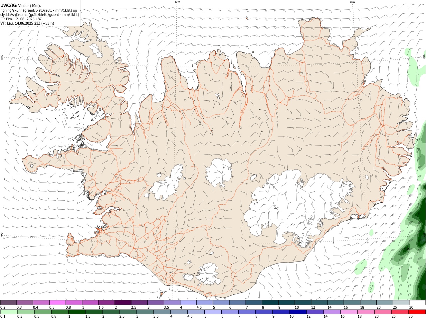This screenshot has width=426, height=319.
Task: Click the grey-teal swatch starting at 16 in upper legend row
Action: (352, 302)
